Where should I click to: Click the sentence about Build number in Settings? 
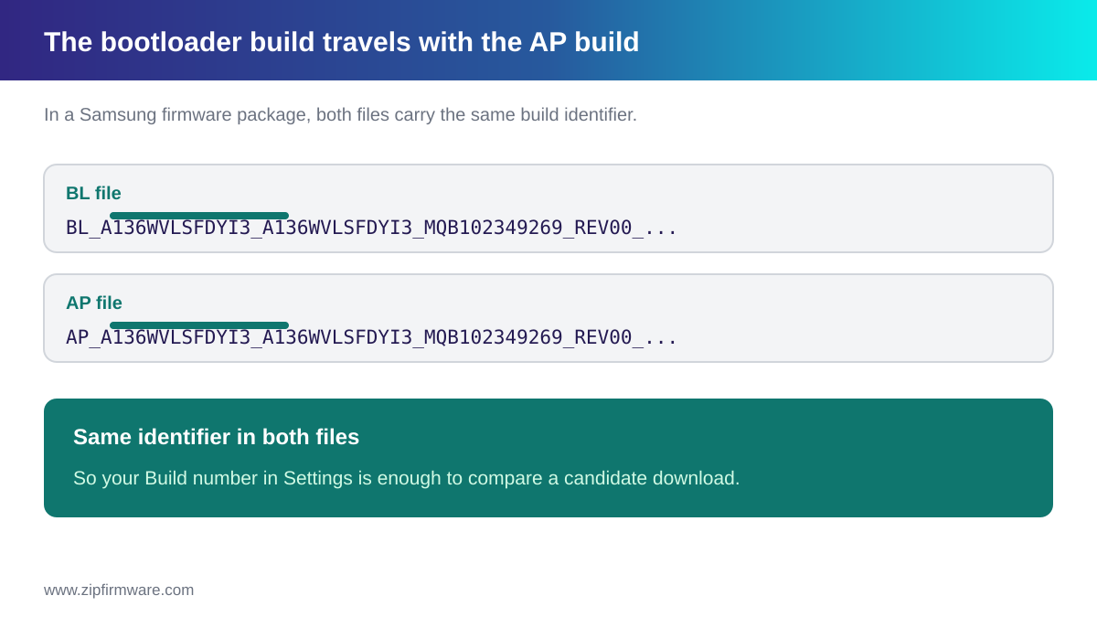coord(406,478)
